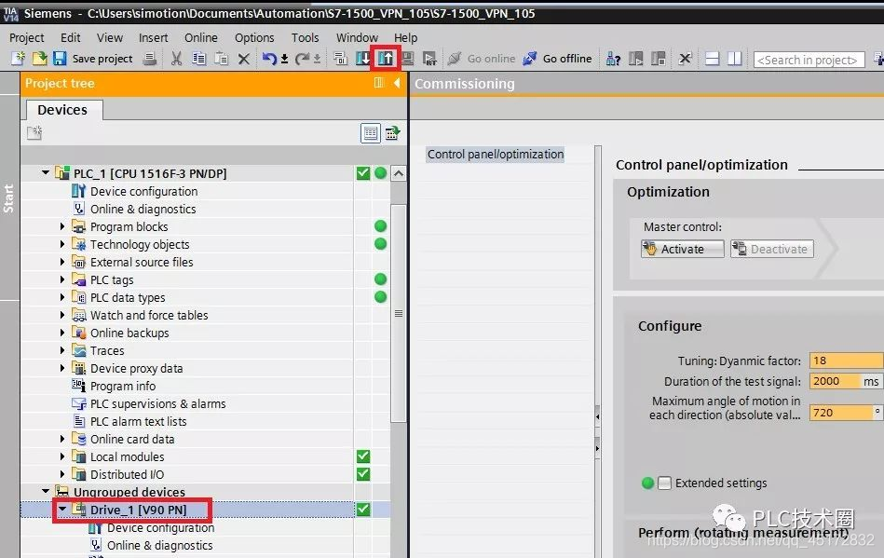Select Drive_1 [V90 PN] device
Screen dimensions: 884x558
[x=138, y=510]
